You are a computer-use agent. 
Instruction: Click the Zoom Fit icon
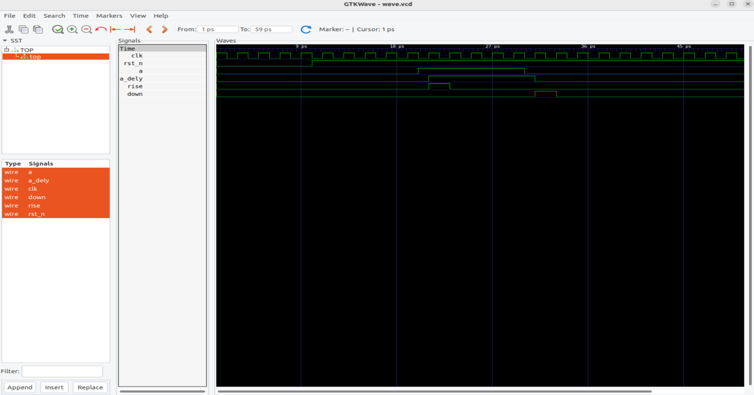58,29
